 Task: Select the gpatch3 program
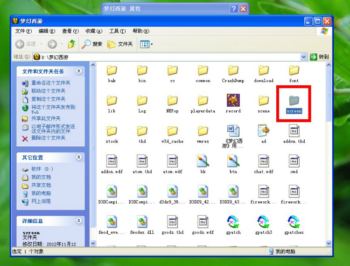tap(264, 225)
